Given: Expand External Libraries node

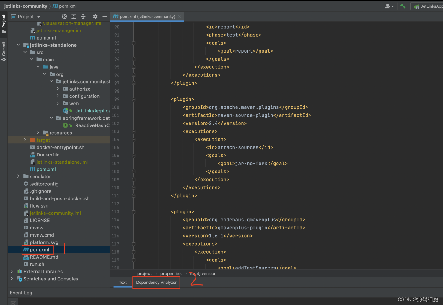Looking at the screenshot, I should [12, 272].
